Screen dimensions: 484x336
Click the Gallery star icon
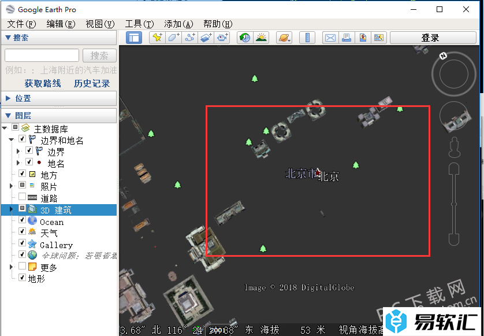[32, 244]
